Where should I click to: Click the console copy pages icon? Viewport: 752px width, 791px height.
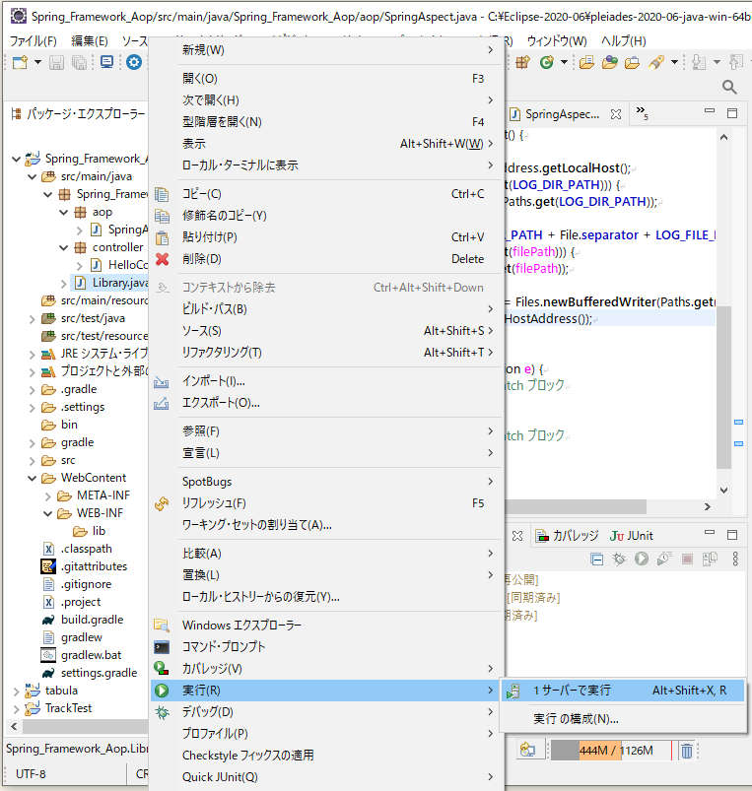click(x=710, y=559)
